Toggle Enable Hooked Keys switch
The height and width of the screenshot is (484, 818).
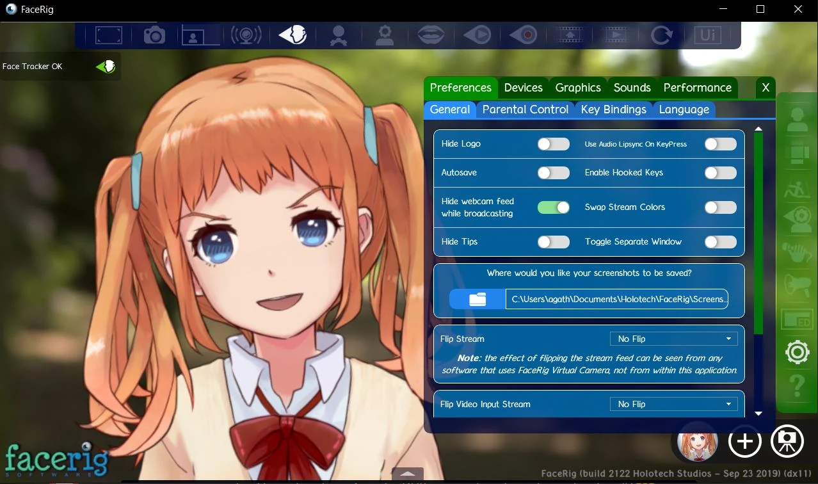click(720, 173)
